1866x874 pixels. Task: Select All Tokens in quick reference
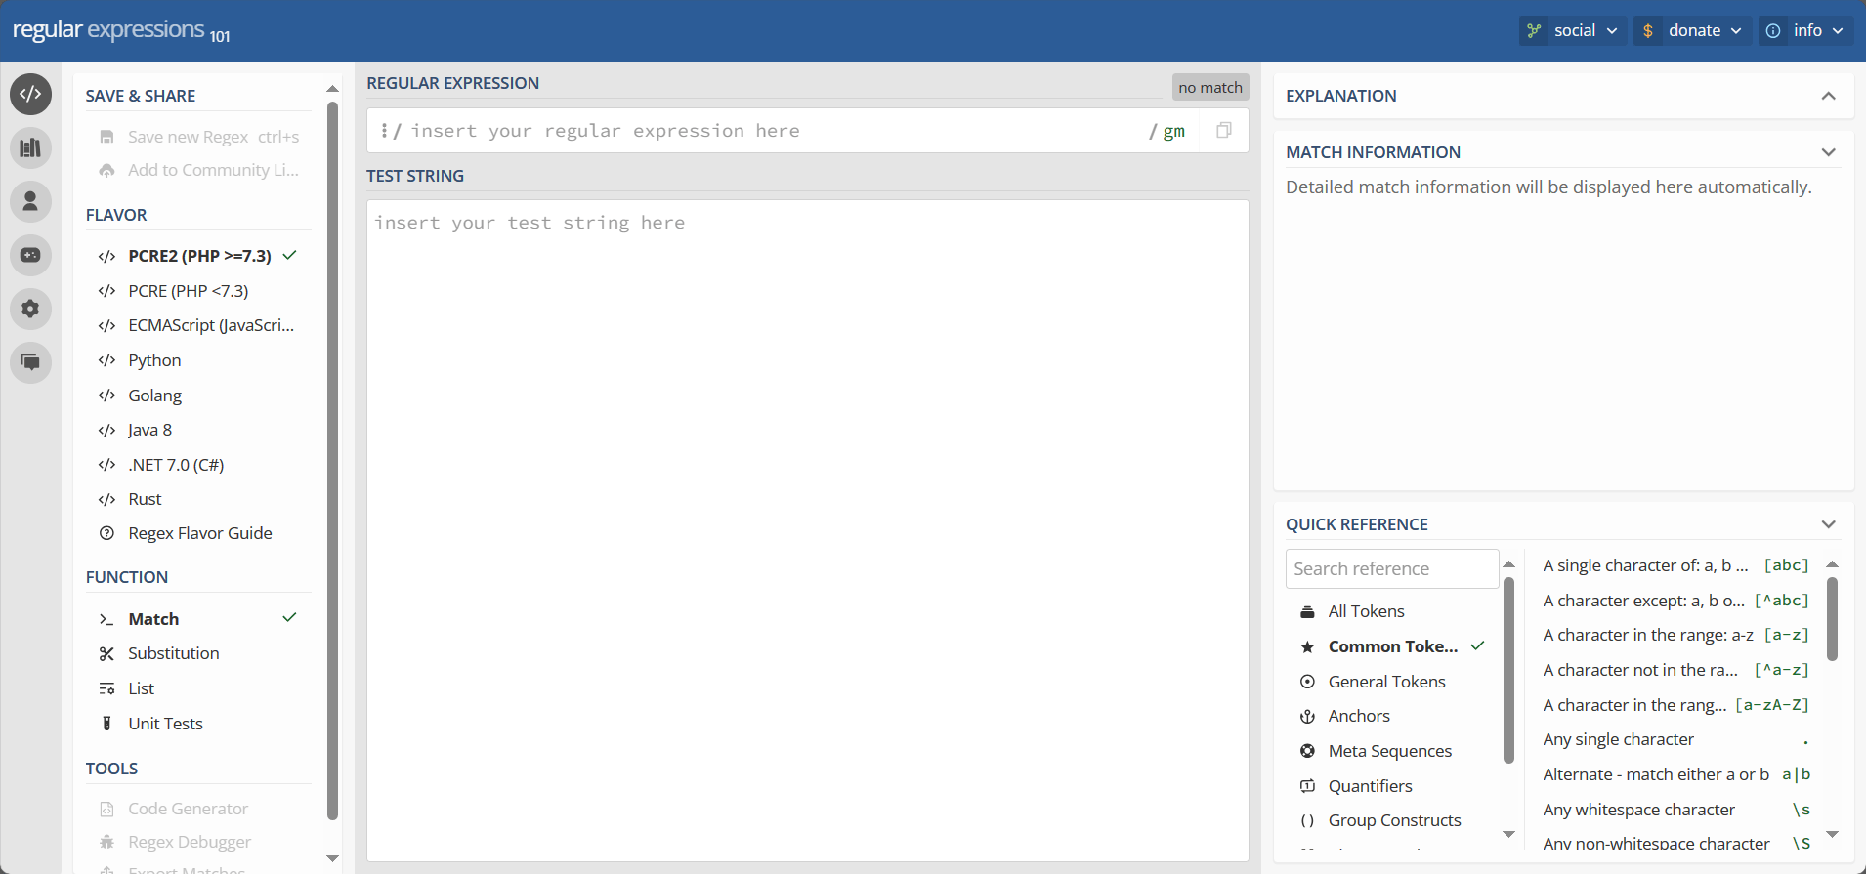[x=1366, y=611]
